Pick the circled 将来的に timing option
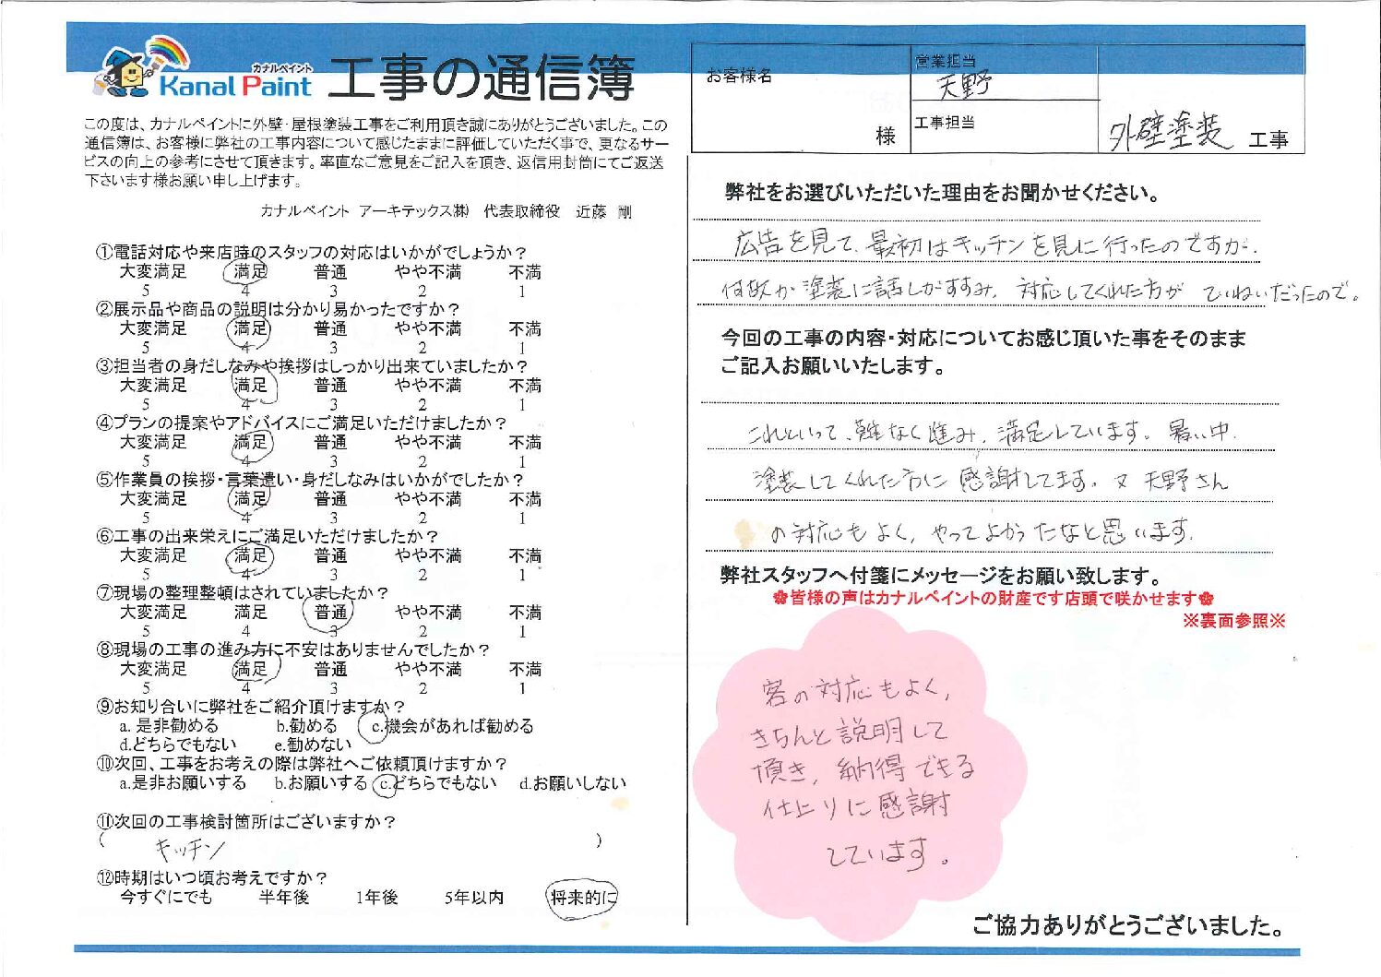The height and width of the screenshot is (977, 1381). click(581, 897)
